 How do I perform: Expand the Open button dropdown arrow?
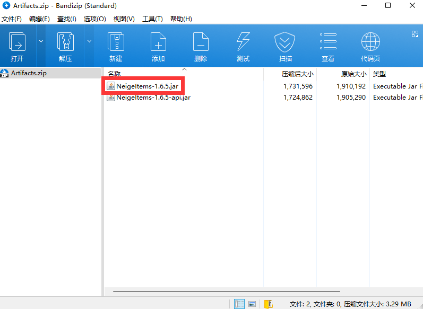(41, 41)
